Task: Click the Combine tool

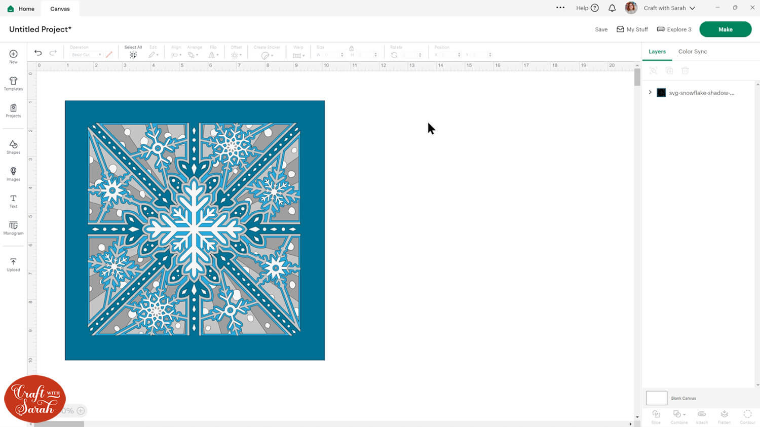Action: 678,417
